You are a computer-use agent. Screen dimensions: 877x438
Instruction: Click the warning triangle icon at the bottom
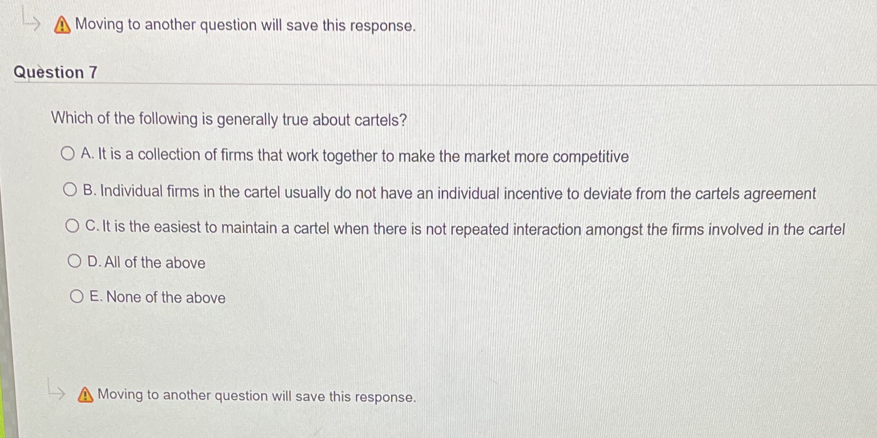[84, 396]
